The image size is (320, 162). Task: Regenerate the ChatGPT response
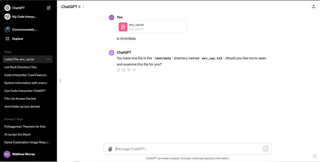(x=134, y=70)
